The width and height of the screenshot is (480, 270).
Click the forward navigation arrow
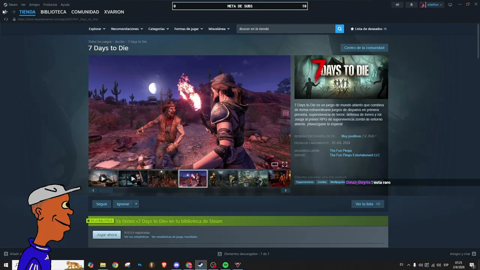(x=13, y=12)
